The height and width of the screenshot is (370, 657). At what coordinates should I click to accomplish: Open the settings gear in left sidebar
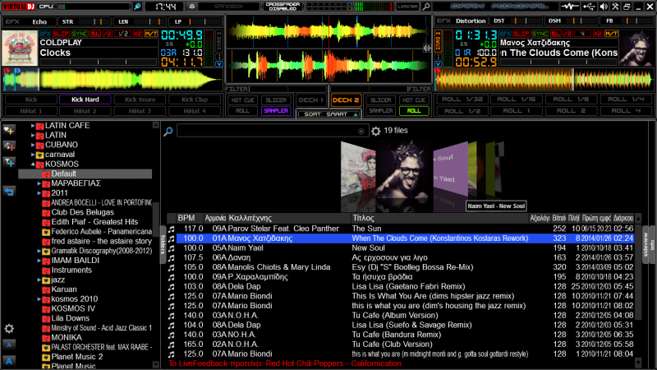click(x=9, y=328)
